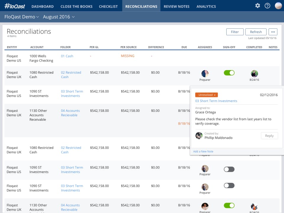Click the Reply button in the note popup

269,135
